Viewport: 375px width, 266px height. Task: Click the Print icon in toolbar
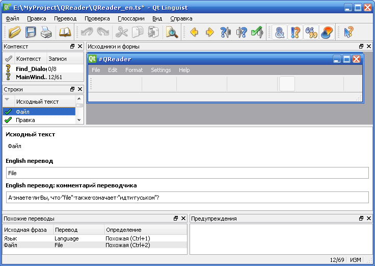(46, 32)
